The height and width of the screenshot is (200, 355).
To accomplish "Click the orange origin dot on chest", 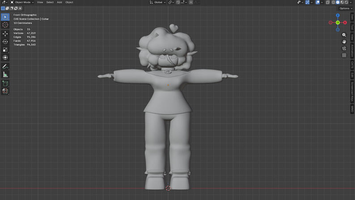I will pyautogui.click(x=168, y=85).
